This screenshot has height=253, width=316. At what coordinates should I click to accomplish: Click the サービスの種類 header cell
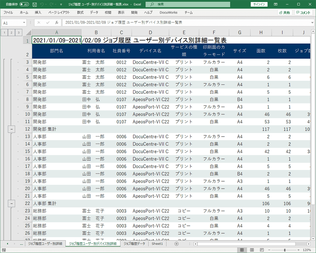[x=184, y=51]
